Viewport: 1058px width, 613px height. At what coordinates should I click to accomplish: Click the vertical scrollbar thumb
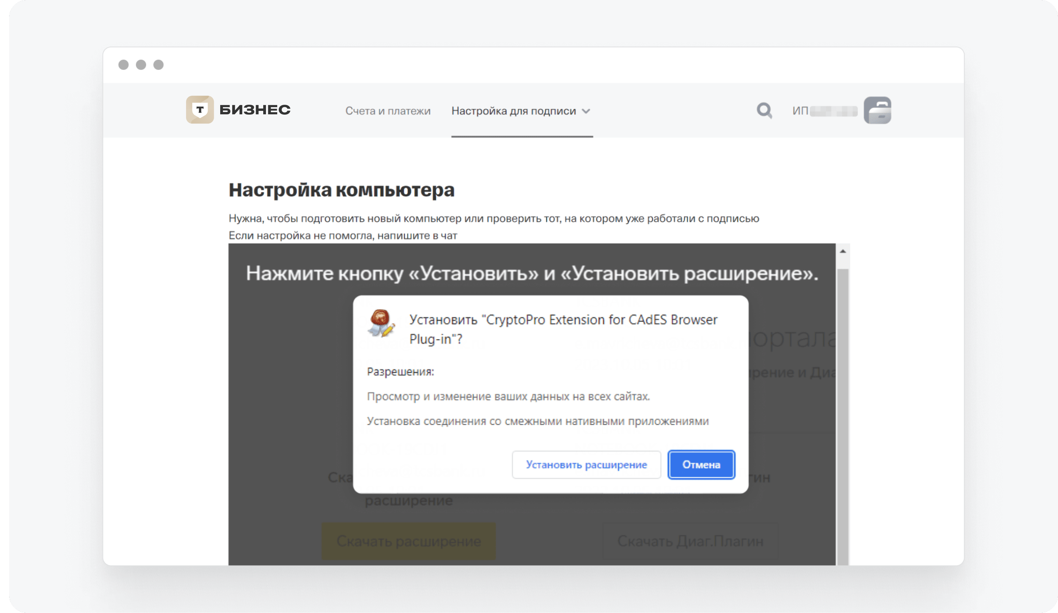pyautogui.click(x=843, y=417)
